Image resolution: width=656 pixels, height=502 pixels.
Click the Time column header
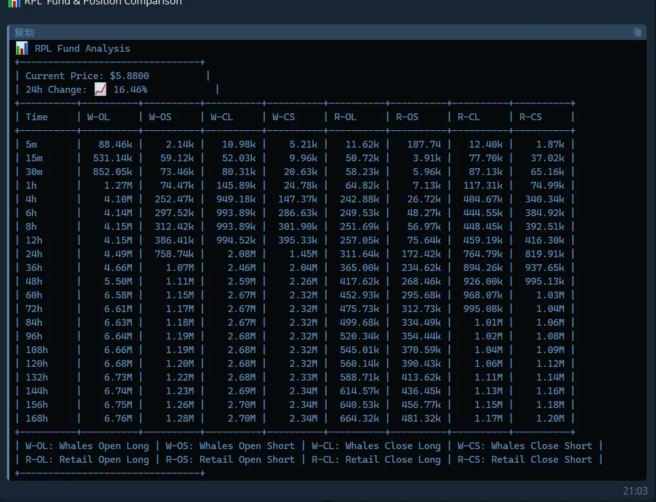37,117
